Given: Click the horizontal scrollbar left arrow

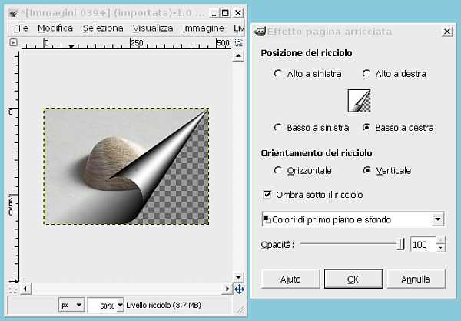Looking at the screenshot, I should point(25,289).
